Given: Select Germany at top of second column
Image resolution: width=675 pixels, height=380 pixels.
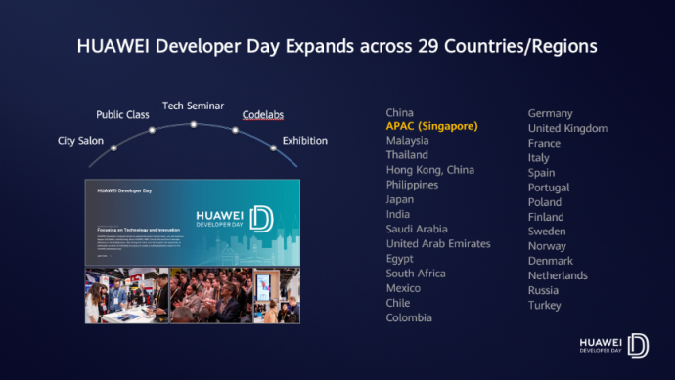Looking at the screenshot, I should [550, 114].
